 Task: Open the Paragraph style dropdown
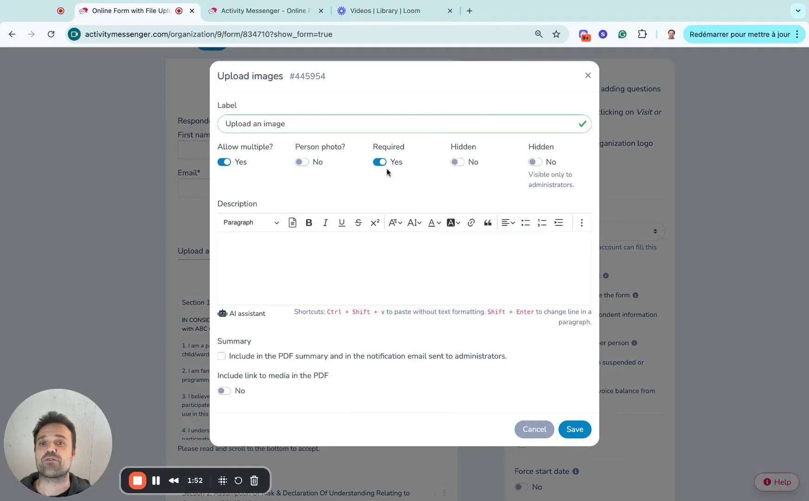(251, 223)
